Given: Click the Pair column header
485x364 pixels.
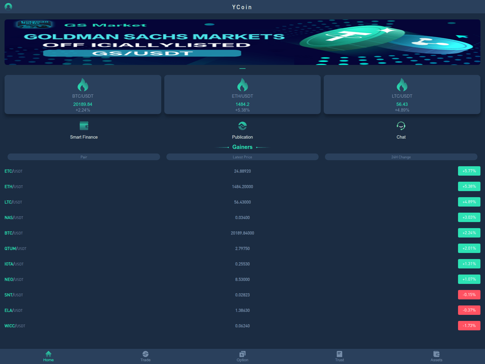Looking at the screenshot, I should [84, 157].
